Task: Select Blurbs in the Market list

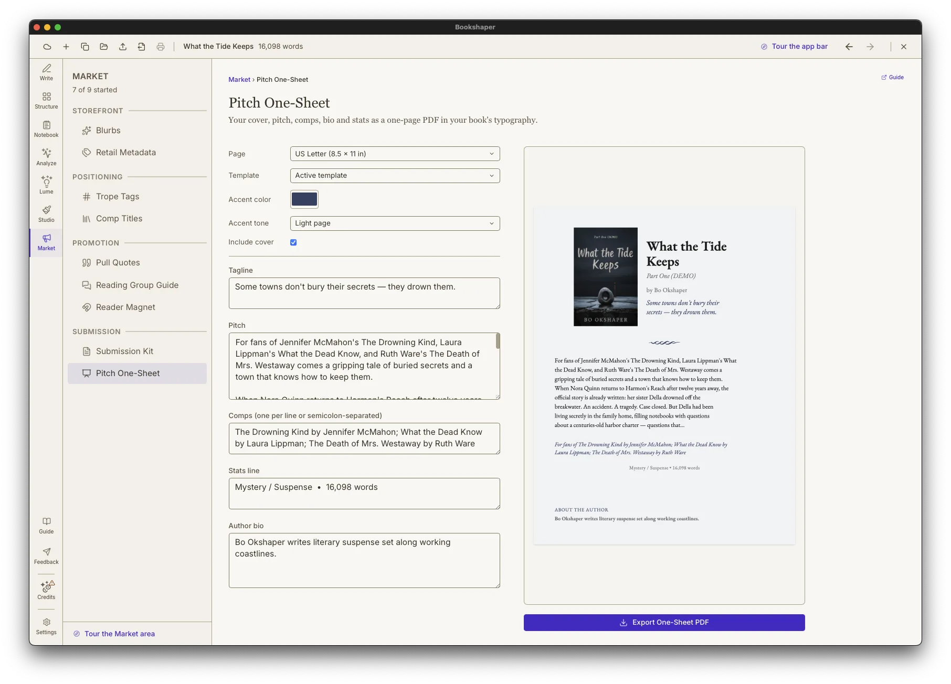Action: click(x=137, y=131)
